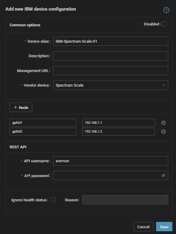The width and height of the screenshot is (176, 234).
Task: Remove the gpfs01 node row
Action: coord(163,123)
